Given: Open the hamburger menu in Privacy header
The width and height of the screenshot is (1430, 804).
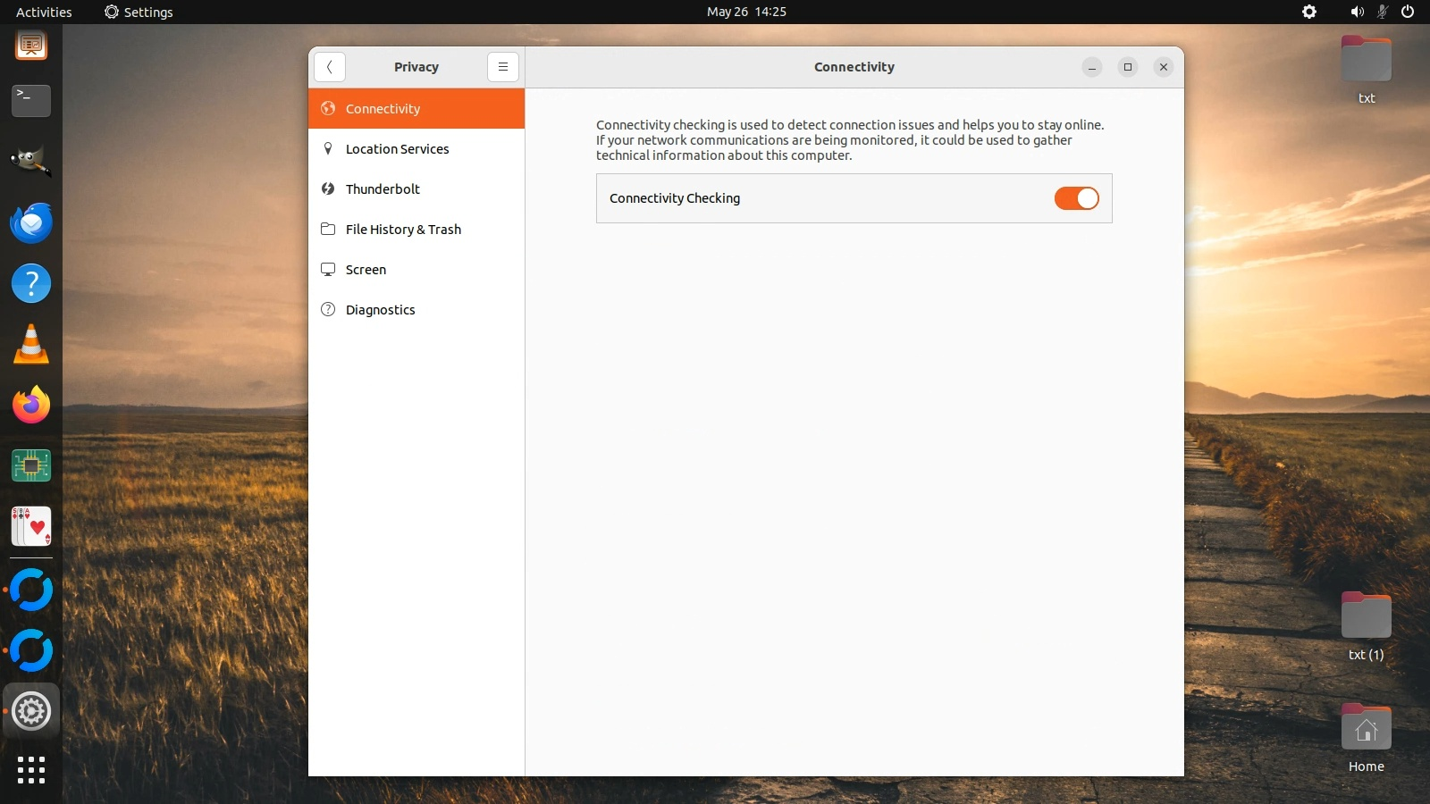Looking at the screenshot, I should click(x=503, y=67).
